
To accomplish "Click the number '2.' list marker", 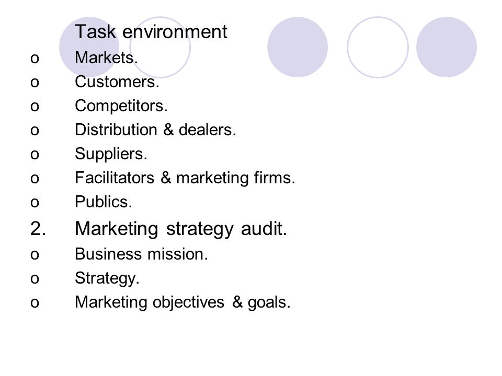I will [38, 229].
